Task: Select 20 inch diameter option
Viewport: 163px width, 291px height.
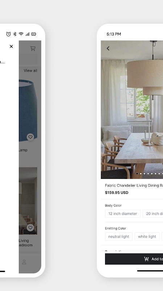Action: pos(153,214)
